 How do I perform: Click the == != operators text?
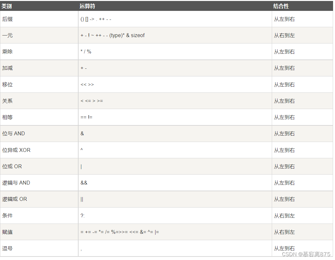pos(86,117)
